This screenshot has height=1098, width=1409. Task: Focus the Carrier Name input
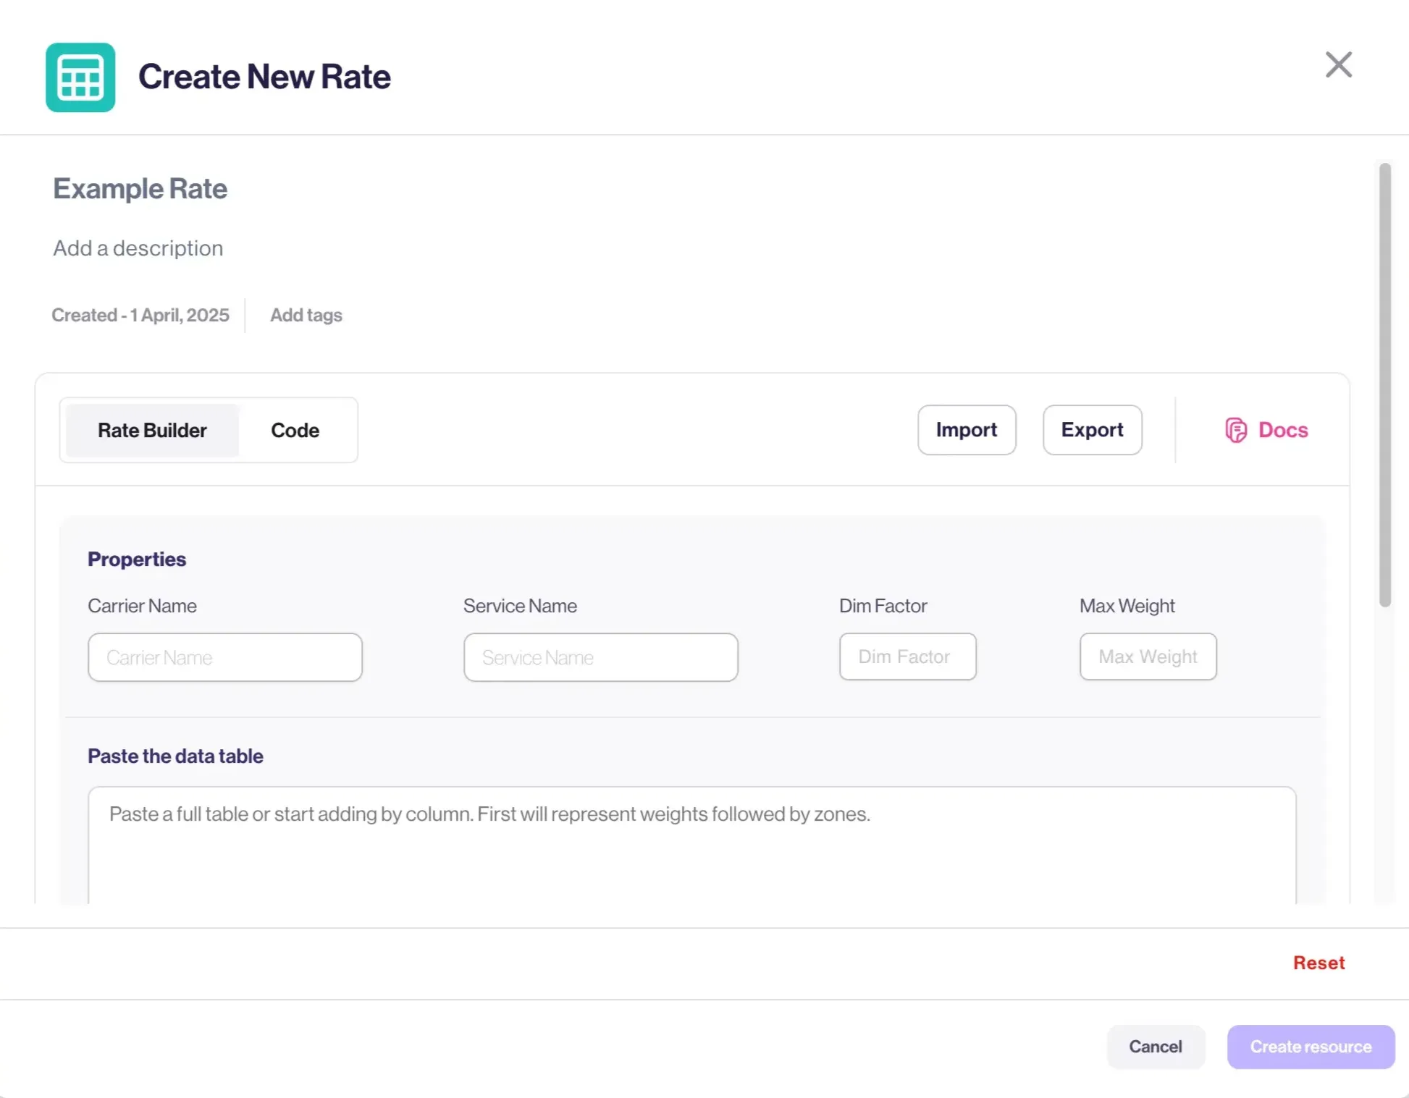tap(225, 657)
